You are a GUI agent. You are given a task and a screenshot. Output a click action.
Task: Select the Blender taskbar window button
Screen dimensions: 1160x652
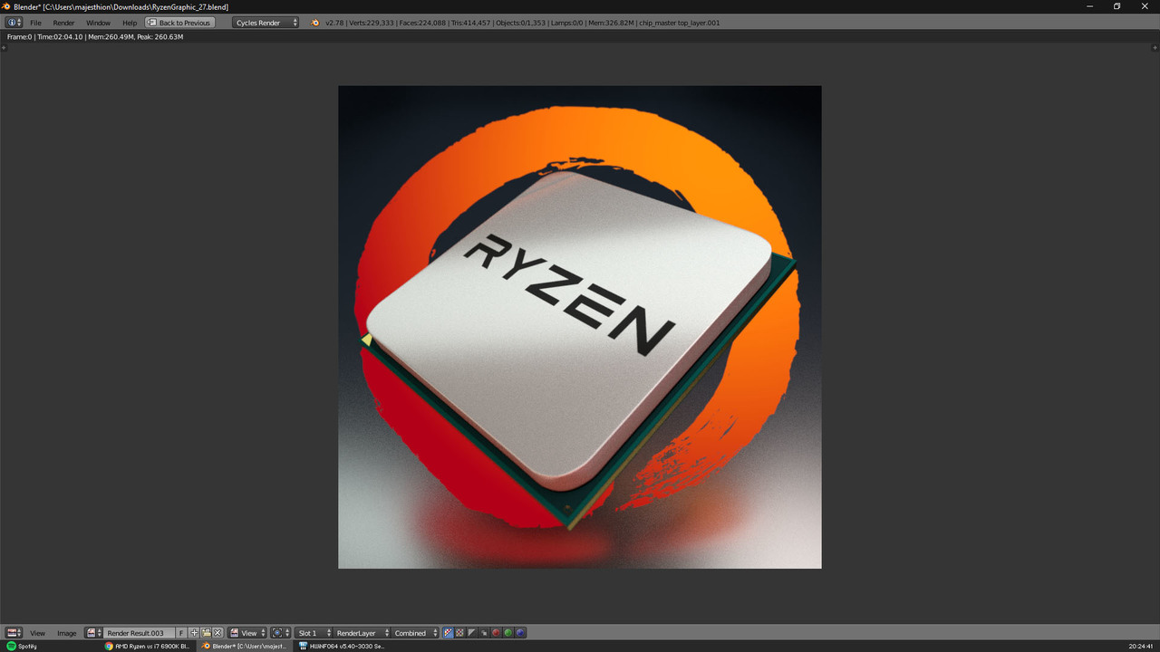click(246, 647)
